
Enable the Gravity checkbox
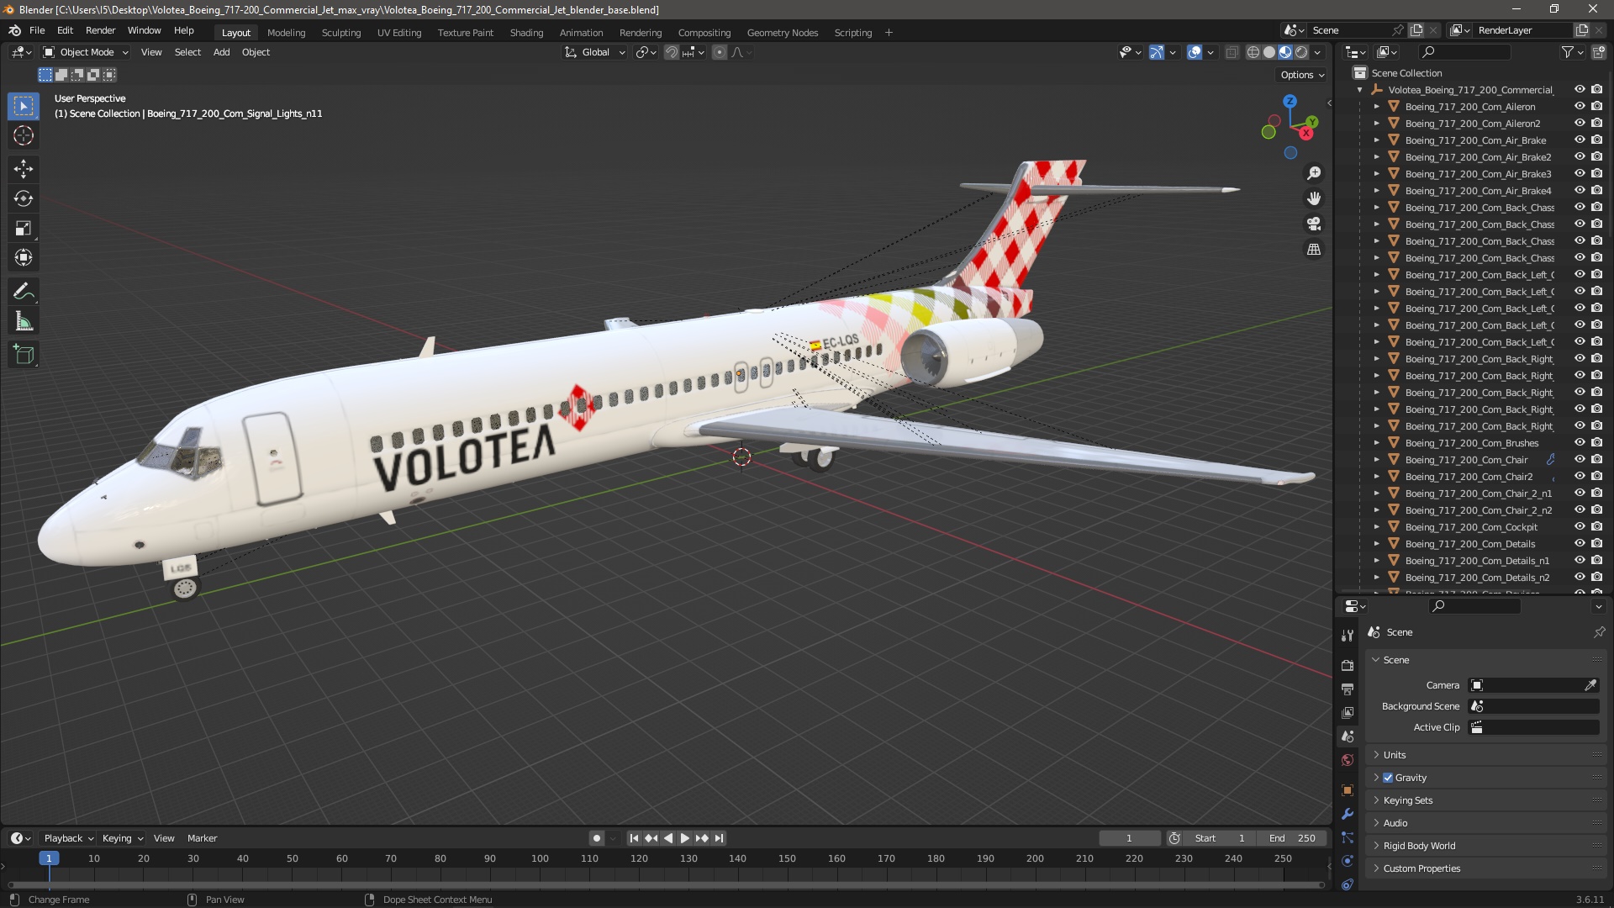1388,778
